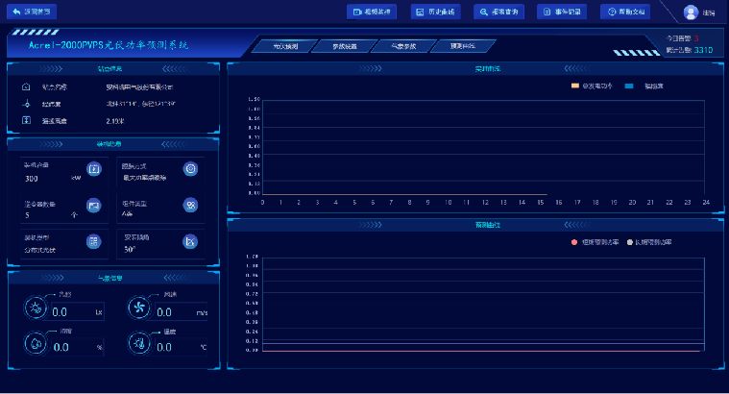Click the altitude value 2.19
The width and height of the screenshot is (729, 394).
(115, 121)
